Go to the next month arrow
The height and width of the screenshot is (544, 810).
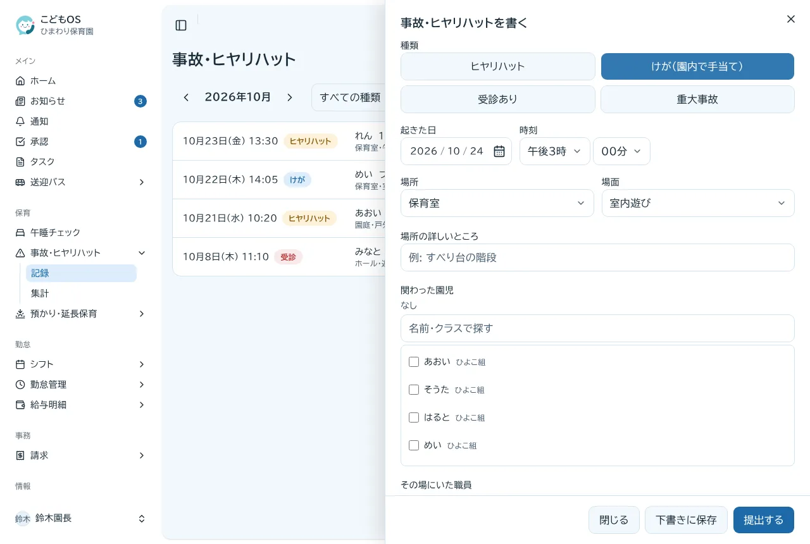(290, 97)
